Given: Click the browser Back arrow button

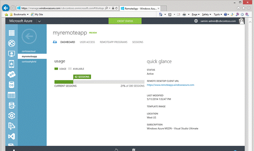Looking at the screenshot, I should [x=6, y=8].
